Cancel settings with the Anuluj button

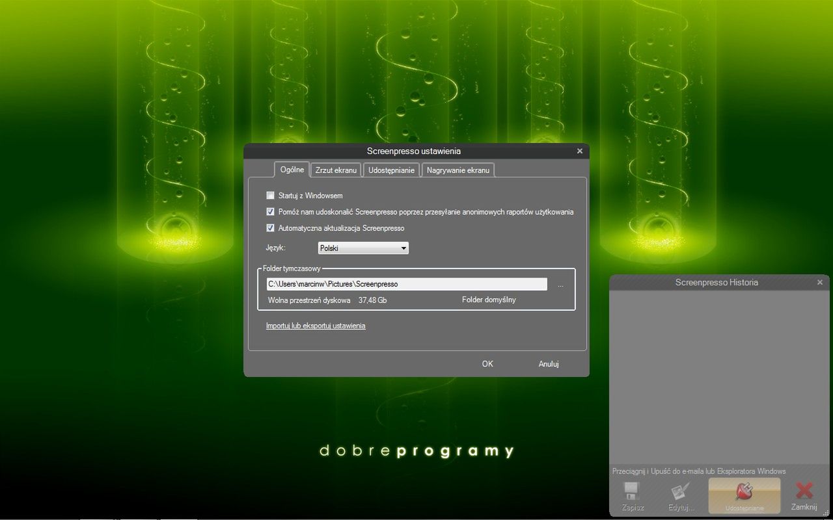tap(549, 364)
